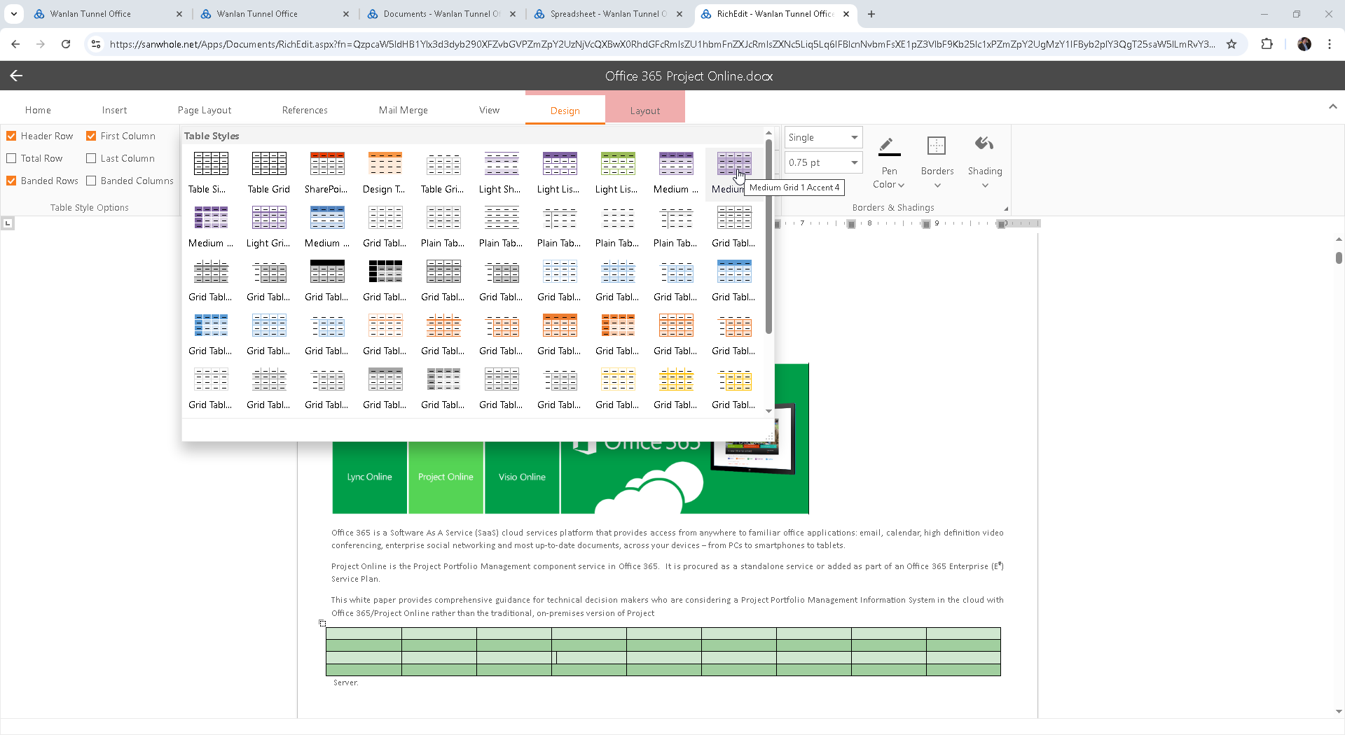This screenshot has width=1345, height=735.
Task: Switch to the Layout ribbon tab
Action: coord(644,111)
